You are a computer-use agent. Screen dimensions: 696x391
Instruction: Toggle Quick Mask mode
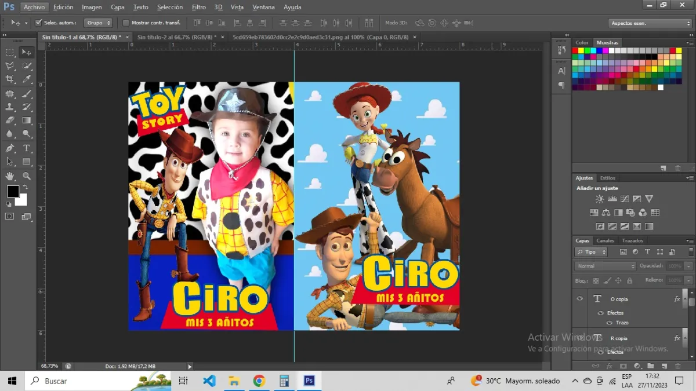coord(9,217)
